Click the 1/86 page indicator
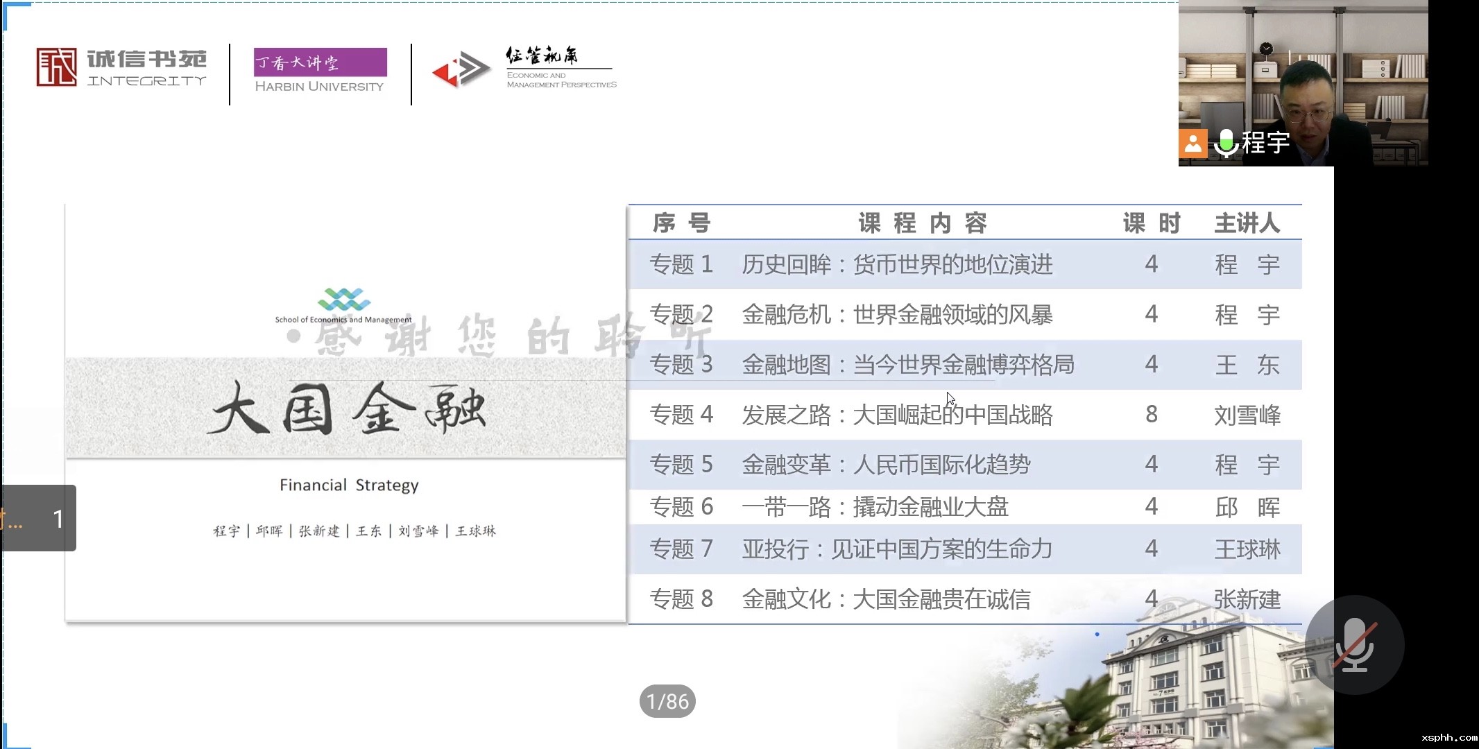 667,701
